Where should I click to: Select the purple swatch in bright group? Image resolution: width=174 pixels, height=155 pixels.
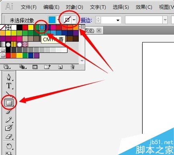click(36, 55)
